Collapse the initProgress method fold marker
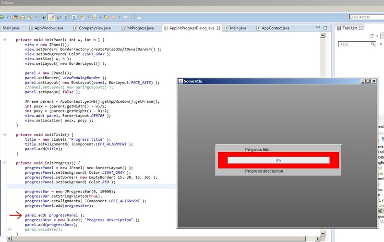The image size is (384, 242). click(x=5, y=163)
